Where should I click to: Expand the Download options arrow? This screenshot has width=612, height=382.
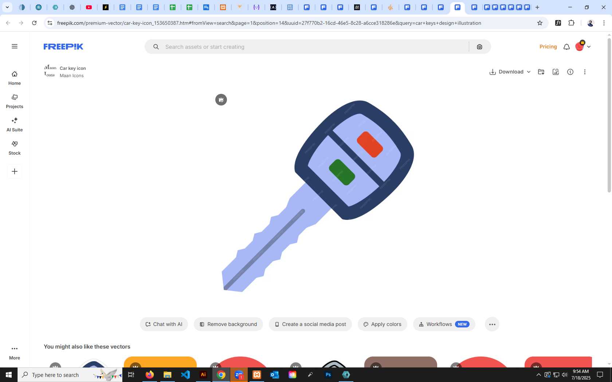(529, 72)
